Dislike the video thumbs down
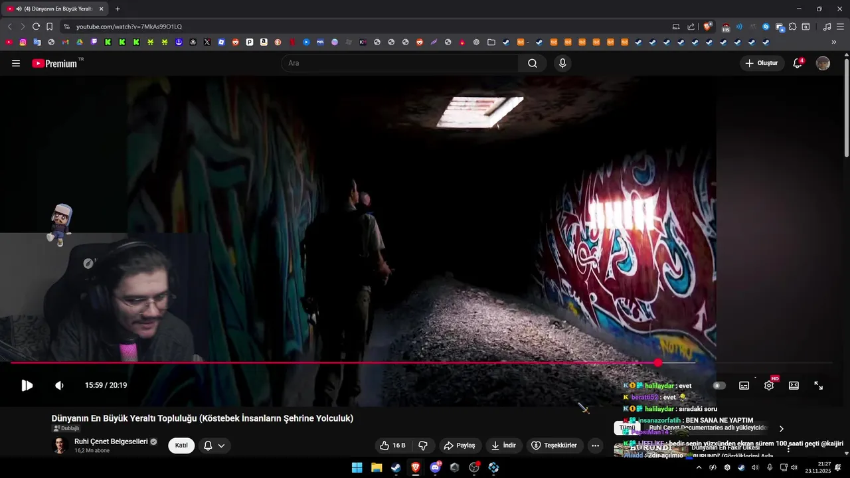This screenshot has height=478, width=850. pos(422,445)
